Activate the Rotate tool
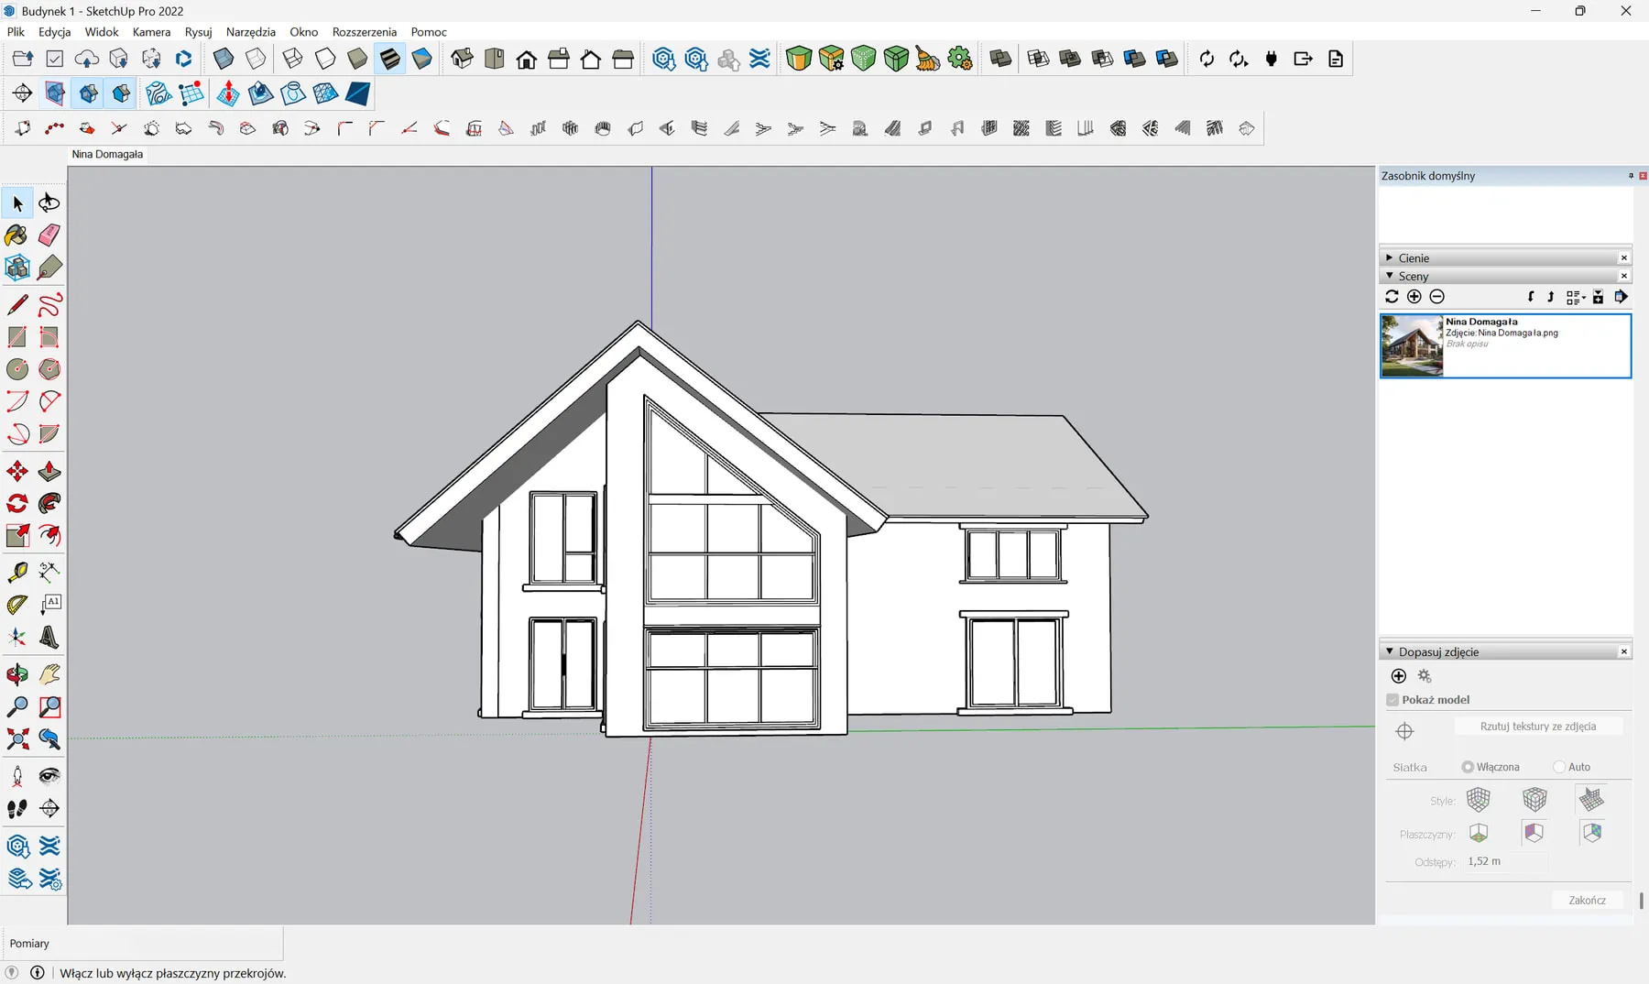The image size is (1649, 984). [17, 504]
